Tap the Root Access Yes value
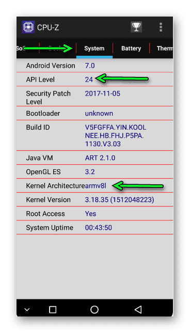 tap(90, 214)
